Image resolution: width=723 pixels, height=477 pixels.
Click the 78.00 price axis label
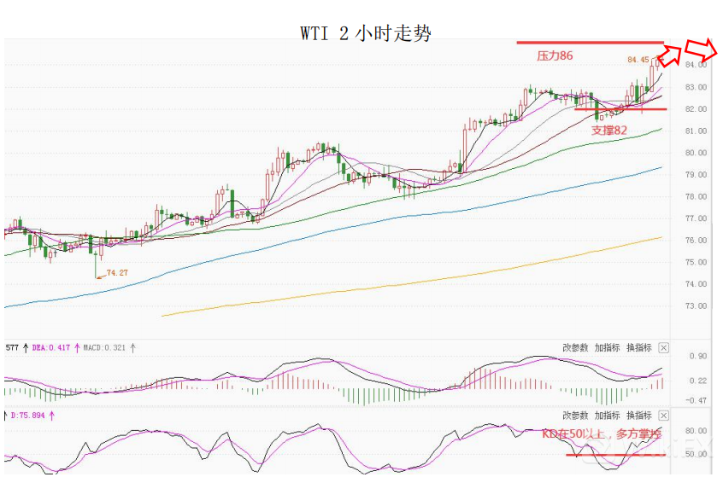coord(696,196)
